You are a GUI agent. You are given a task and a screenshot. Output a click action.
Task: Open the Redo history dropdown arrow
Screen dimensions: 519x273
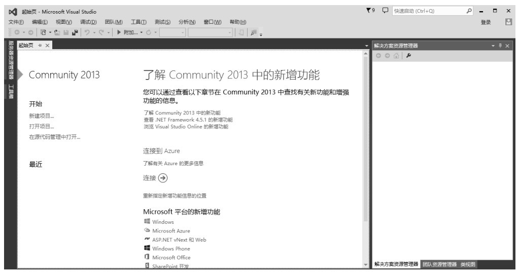tap(108, 32)
